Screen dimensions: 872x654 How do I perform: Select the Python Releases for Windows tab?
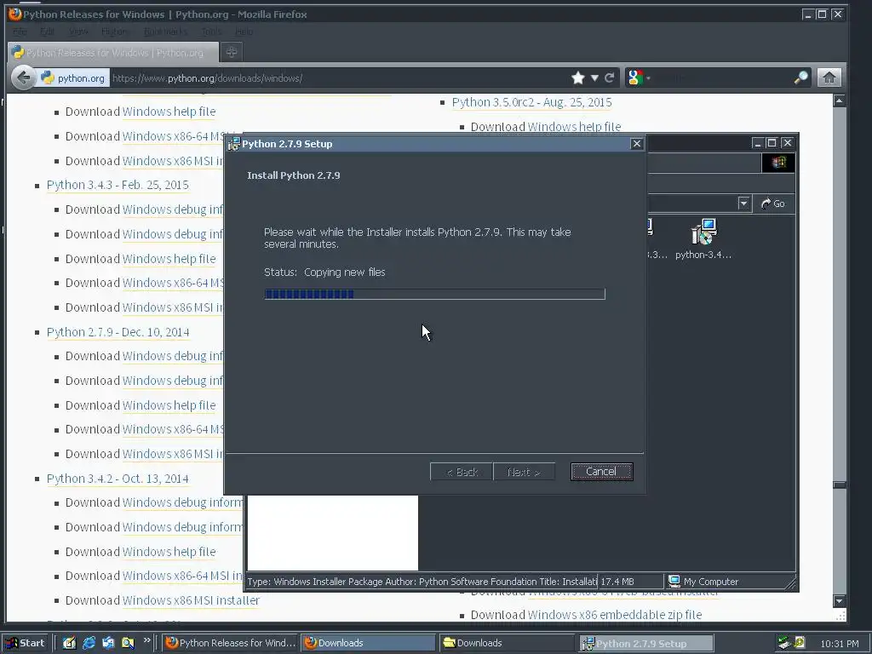(113, 52)
